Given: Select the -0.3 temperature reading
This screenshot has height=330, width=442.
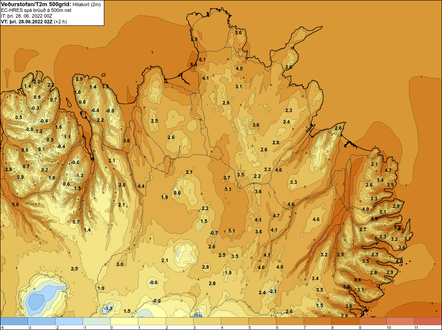Looking at the screenshot, I should (x=35, y=108).
